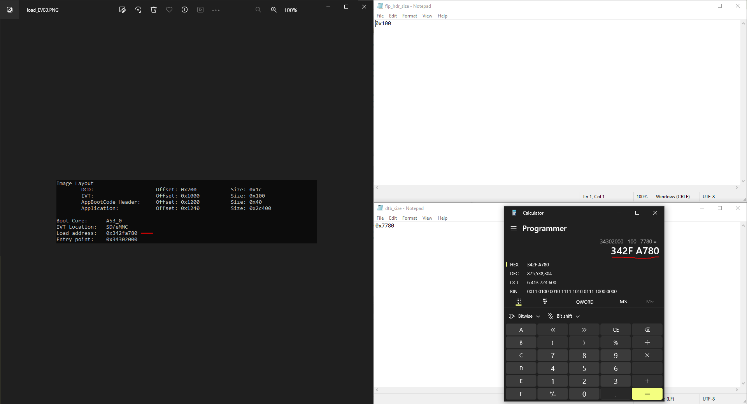Viewport: 747px width, 404px height.
Task: Rotate the image load_EVB3.PNG
Action: pyautogui.click(x=138, y=10)
